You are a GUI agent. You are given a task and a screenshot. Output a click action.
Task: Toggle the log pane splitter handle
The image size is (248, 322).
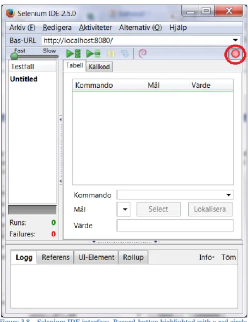coord(125,242)
